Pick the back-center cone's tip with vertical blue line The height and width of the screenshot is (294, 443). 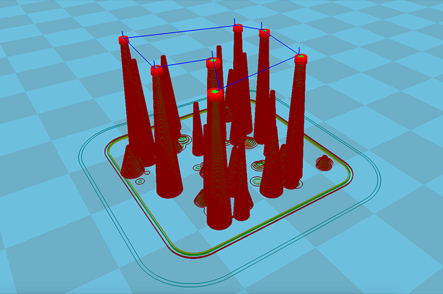(238, 28)
